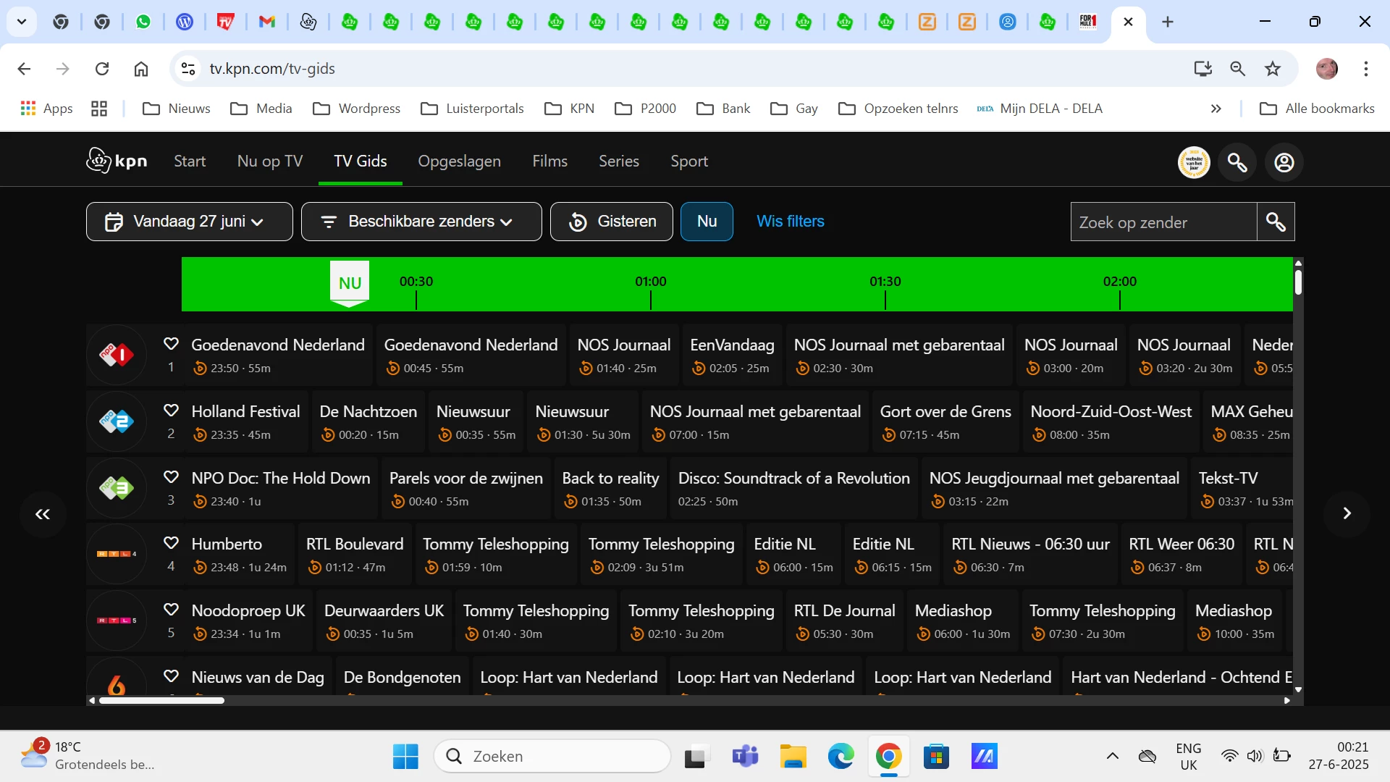The image size is (1390, 782).
Task: Click the Zoek op zender input field
Action: click(x=1163, y=222)
